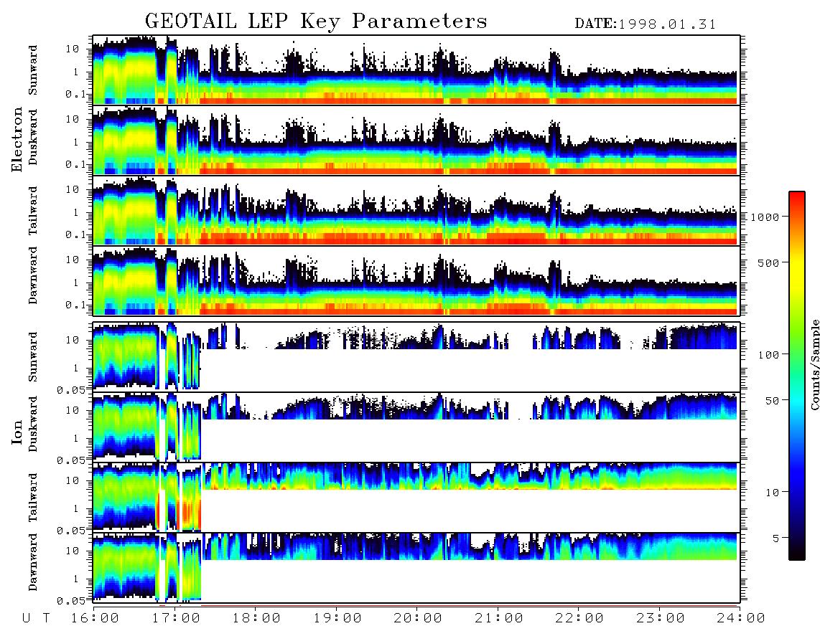The image size is (820, 631).
Task: Click the 19:00 time axis label
Action: coord(337,618)
